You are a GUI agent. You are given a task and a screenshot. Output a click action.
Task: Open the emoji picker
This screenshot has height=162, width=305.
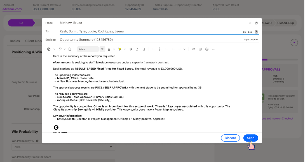pos(207,49)
